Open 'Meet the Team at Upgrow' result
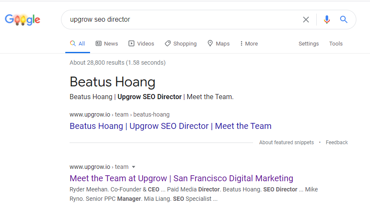 point(181,178)
